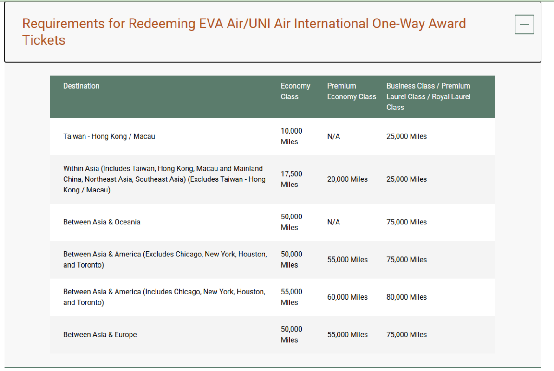Image resolution: width=554 pixels, height=371 pixels.
Task: Click the '10,000 Miles' economy cell
Action: [292, 136]
